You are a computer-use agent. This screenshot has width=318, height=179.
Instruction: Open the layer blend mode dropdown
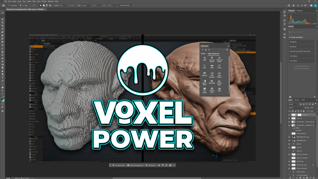point(295,108)
